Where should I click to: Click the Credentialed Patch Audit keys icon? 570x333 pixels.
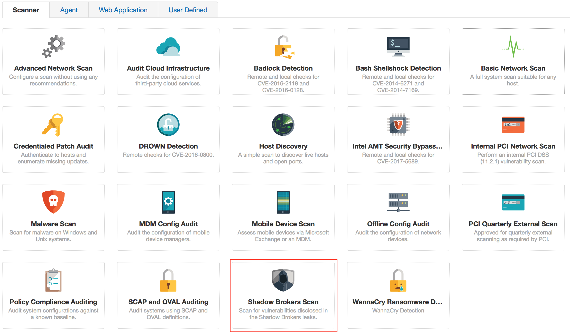[53, 125]
